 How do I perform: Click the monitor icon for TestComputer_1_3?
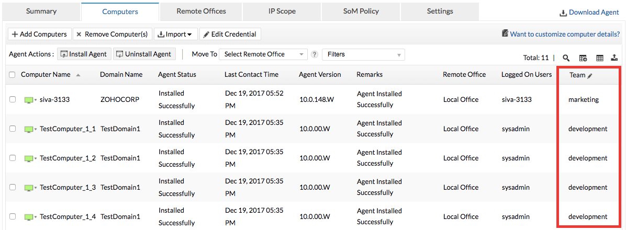(x=29, y=188)
